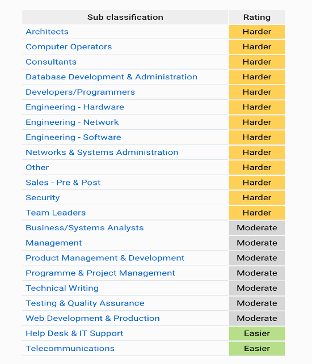Go to the Security link

[43, 197]
